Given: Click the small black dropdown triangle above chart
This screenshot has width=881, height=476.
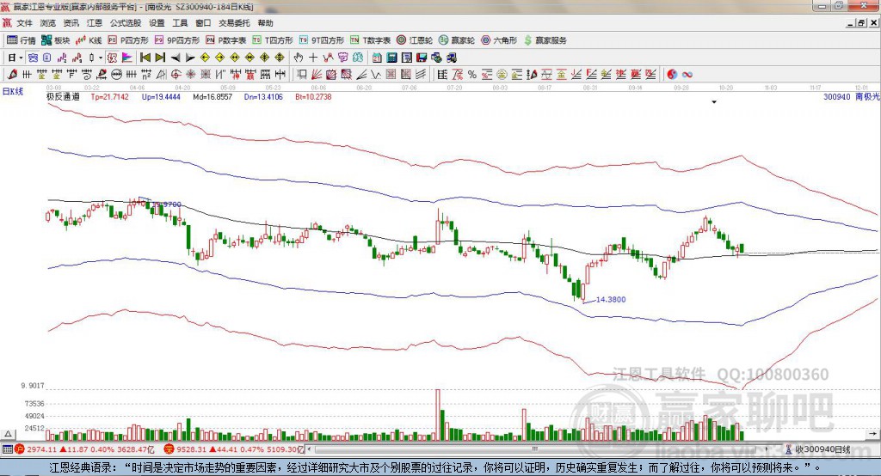Looking at the screenshot, I should (714, 102).
